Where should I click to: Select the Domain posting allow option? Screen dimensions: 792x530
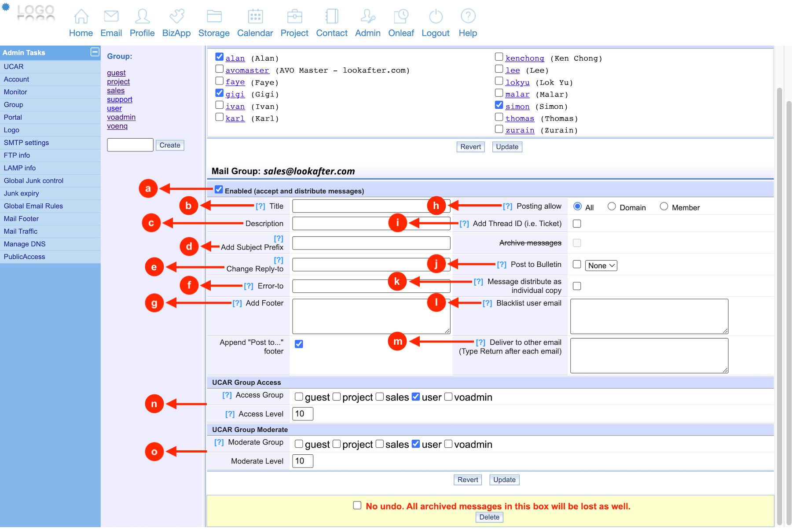612,206
